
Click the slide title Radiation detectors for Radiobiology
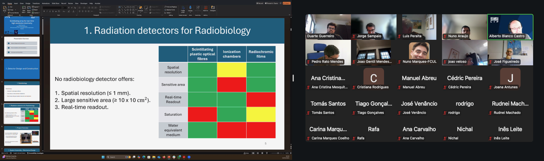[x=167, y=31]
